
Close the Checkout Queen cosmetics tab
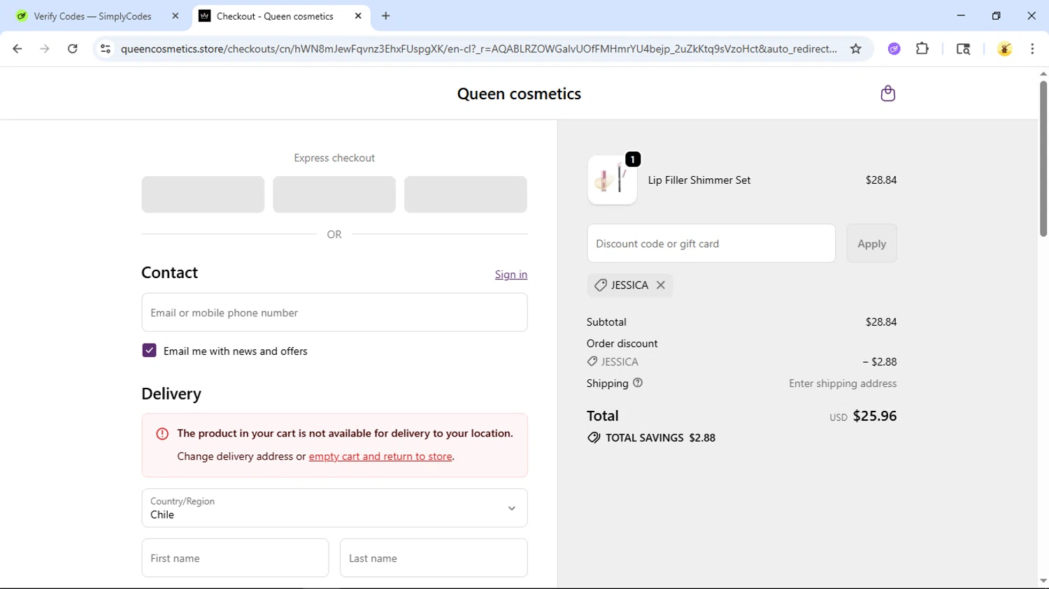[358, 16]
